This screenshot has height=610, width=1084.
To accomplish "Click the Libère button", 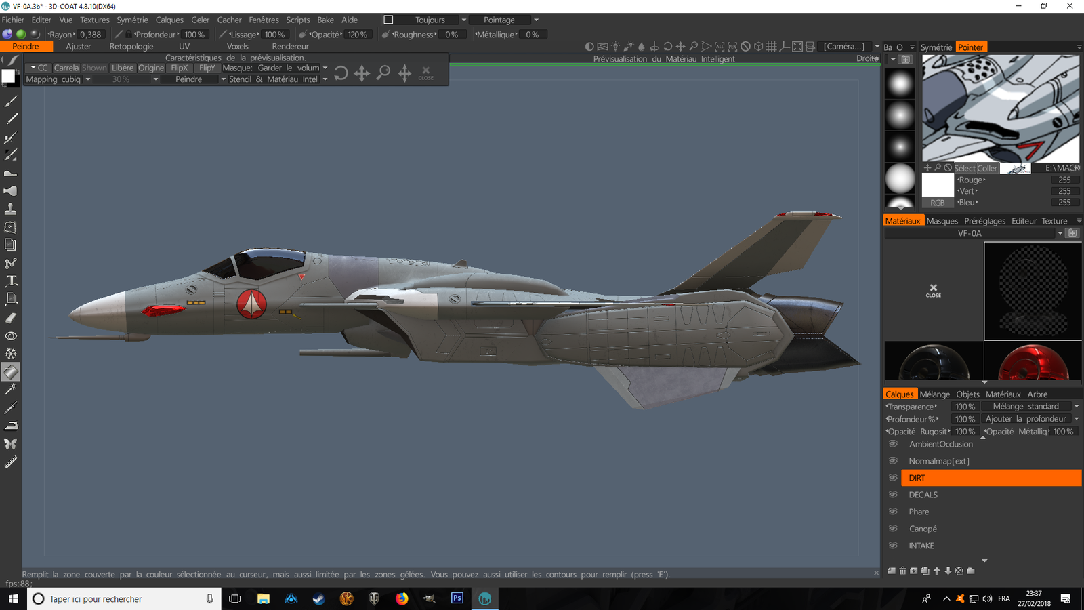I will [x=123, y=68].
